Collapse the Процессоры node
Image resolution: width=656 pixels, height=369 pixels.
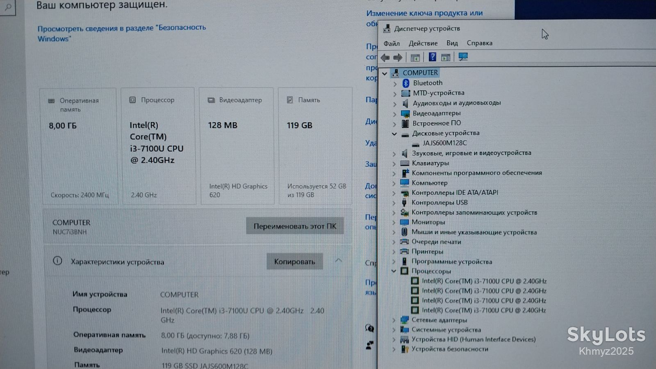[394, 271]
